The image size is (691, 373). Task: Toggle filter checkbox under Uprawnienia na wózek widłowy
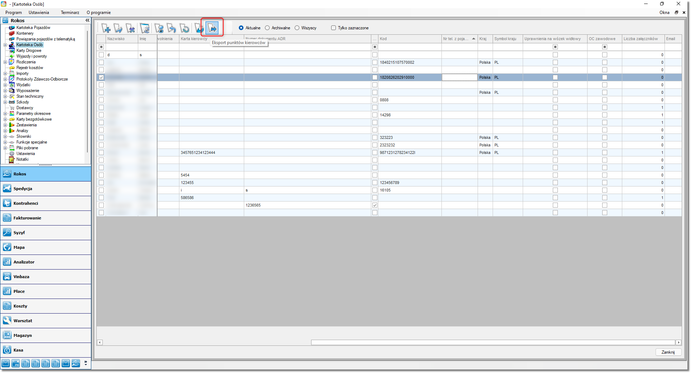pos(555,47)
